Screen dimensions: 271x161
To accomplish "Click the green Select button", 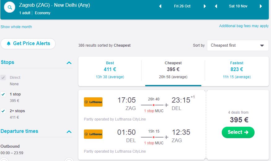I will click(238, 132).
